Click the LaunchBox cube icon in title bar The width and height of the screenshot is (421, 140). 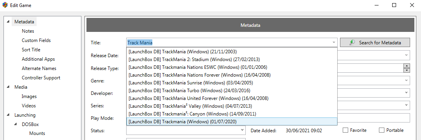point(5,5)
